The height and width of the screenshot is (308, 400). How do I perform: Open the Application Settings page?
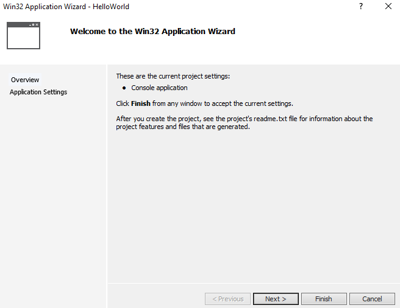pos(38,92)
